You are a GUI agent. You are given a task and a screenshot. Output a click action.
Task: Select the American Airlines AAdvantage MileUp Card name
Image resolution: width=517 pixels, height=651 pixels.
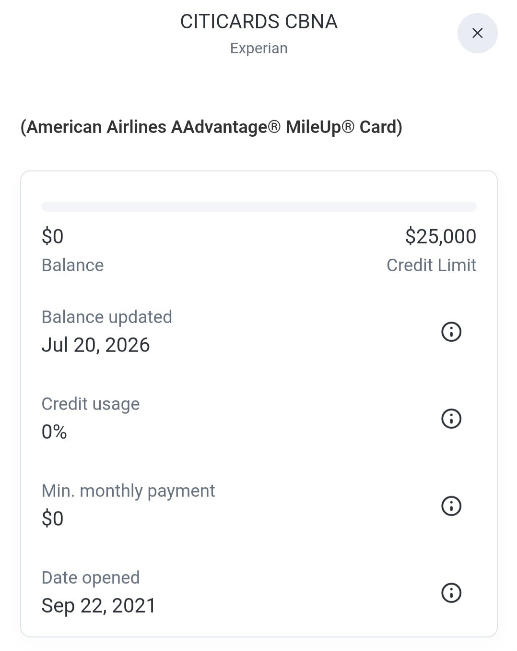tap(211, 127)
